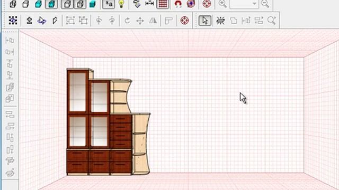This screenshot has width=339, height=190.
Task: Click the stamp-shaped icon beside select all
Action: pos(29,21)
